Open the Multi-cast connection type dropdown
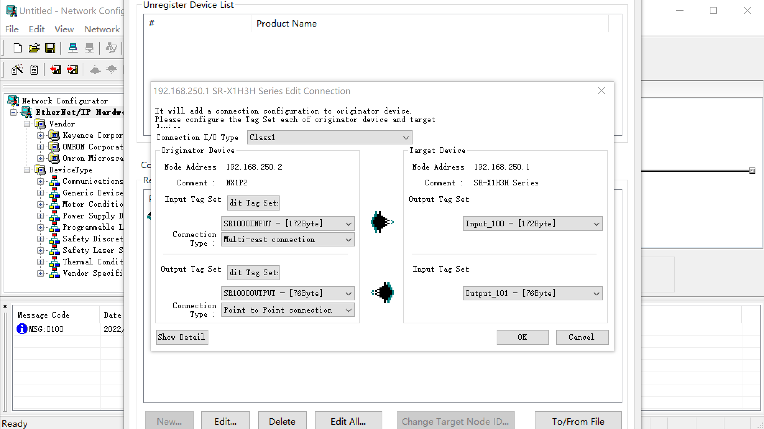764x429 pixels. point(348,240)
